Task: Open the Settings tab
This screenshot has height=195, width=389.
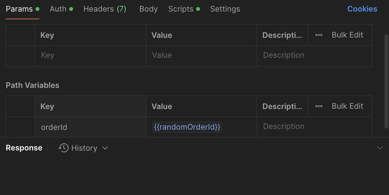Action: click(x=225, y=9)
